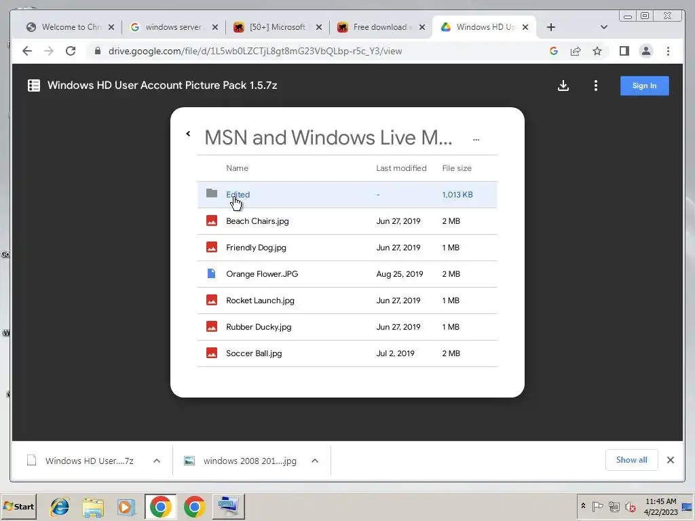The height and width of the screenshot is (521, 695).
Task: Click the Soccer Ball.jpg image icon
Action: [212, 353]
